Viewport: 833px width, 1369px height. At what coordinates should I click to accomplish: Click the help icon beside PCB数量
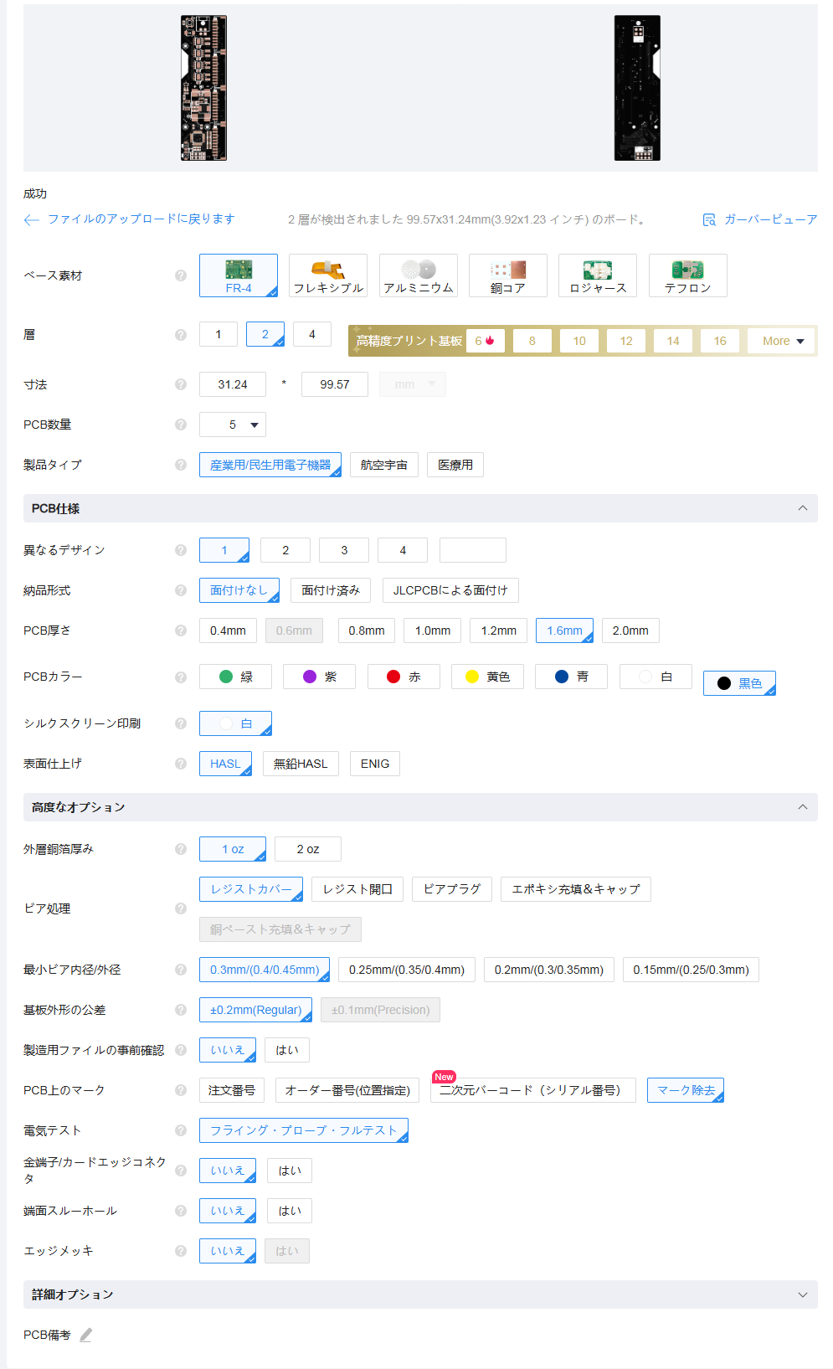click(x=181, y=425)
